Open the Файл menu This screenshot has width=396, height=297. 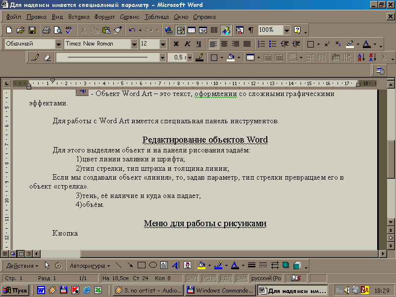(14, 17)
